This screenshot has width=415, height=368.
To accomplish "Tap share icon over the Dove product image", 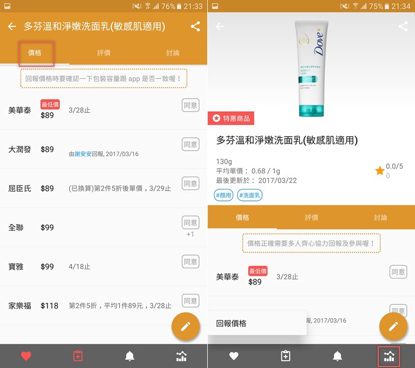I will pyautogui.click(x=403, y=26).
